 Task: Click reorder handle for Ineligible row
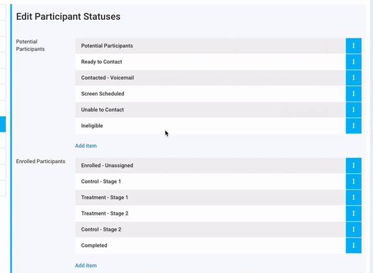coord(353,126)
